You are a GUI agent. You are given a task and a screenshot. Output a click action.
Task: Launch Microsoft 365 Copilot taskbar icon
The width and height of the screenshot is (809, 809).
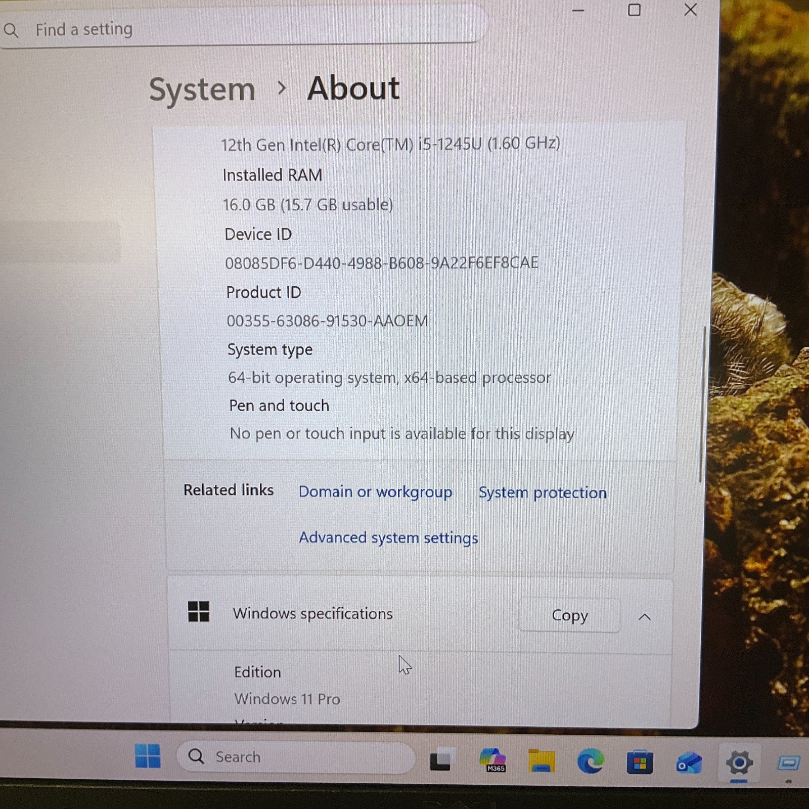coord(493,760)
